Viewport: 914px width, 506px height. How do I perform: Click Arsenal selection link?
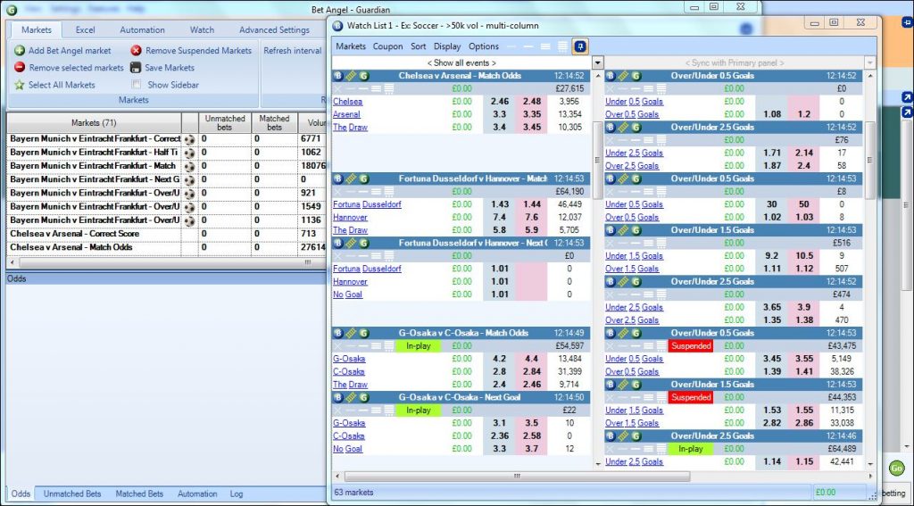(x=346, y=114)
